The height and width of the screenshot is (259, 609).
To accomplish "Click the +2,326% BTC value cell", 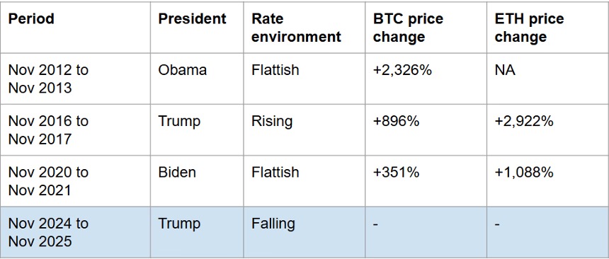I will coord(426,79).
